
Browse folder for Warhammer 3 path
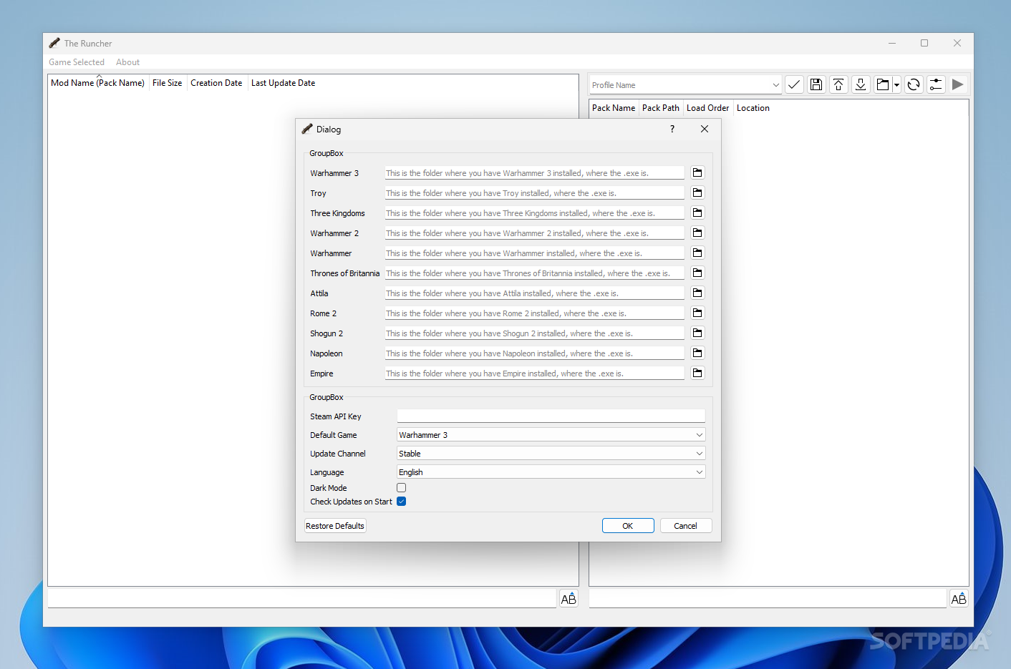point(697,172)
